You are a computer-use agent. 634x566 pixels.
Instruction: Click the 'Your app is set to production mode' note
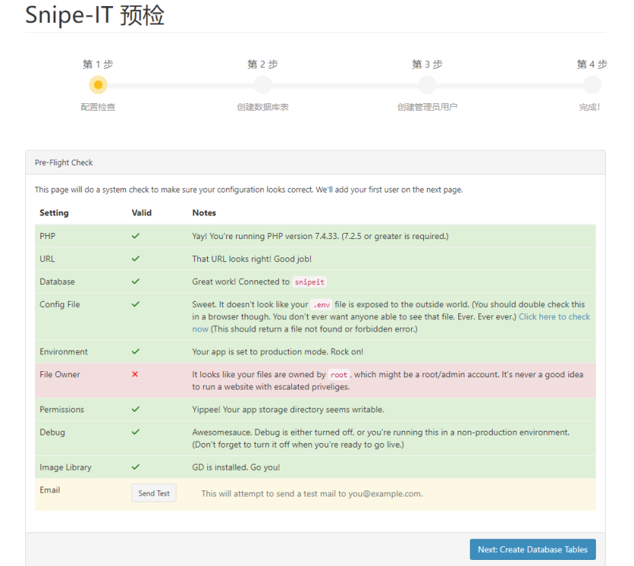(x=278, y=351)
